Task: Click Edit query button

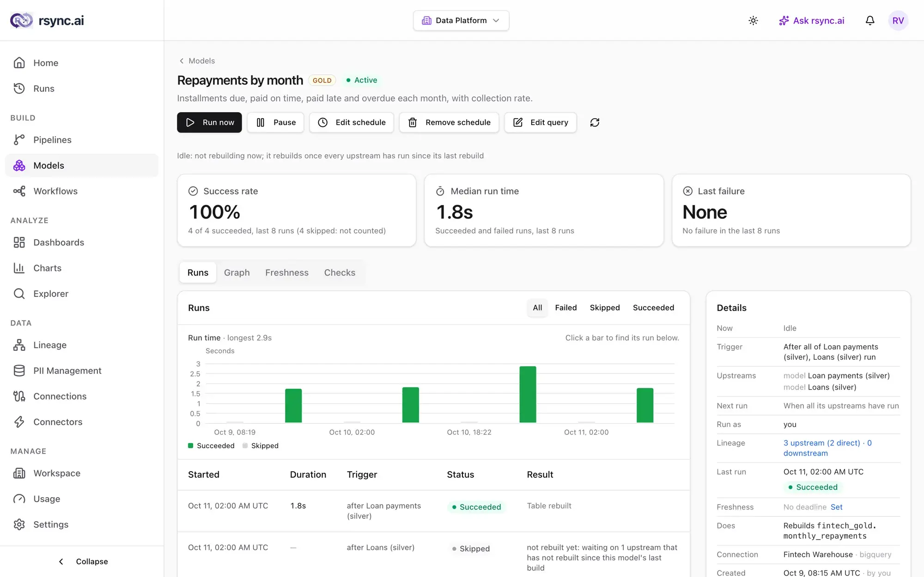Action: 541,122
